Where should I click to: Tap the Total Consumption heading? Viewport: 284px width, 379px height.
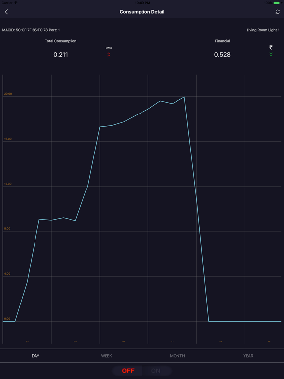(x=61, y=41)
